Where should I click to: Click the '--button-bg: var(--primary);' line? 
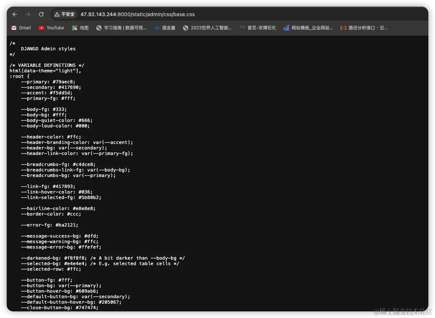(x=61, y=286)
